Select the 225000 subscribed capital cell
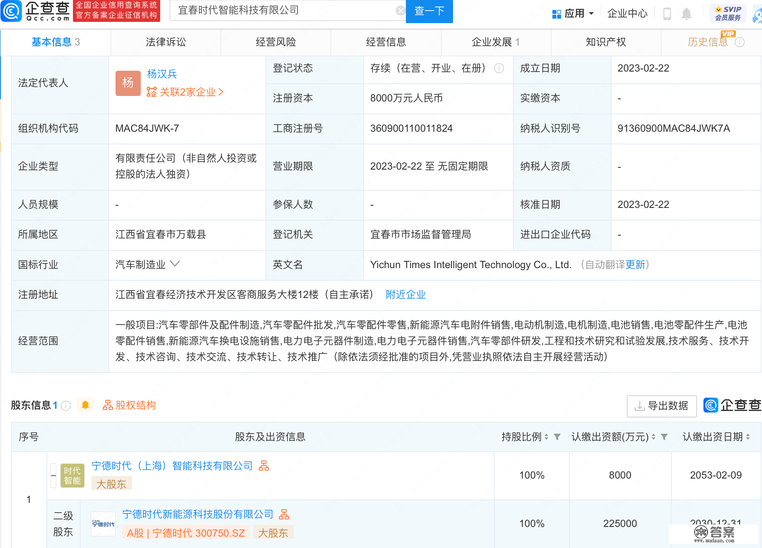This screenshot has height=548, width=762. tap(620, 524)
